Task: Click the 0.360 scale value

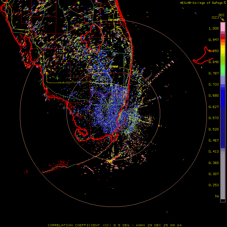Action: (x=214, y=163)
